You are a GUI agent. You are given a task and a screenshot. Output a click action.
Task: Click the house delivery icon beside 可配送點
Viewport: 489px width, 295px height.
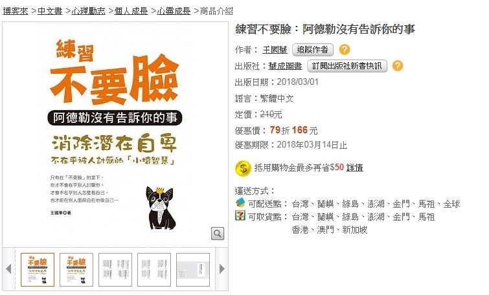click(240, 202)
